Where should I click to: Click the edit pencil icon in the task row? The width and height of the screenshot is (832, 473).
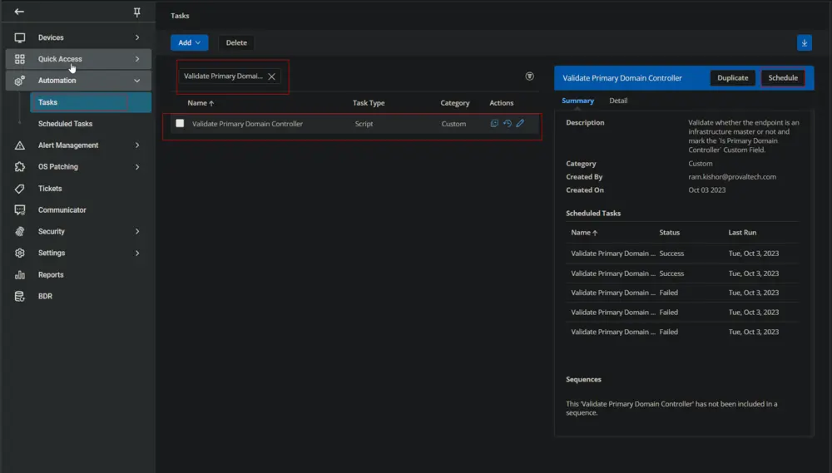coord(520,123)
